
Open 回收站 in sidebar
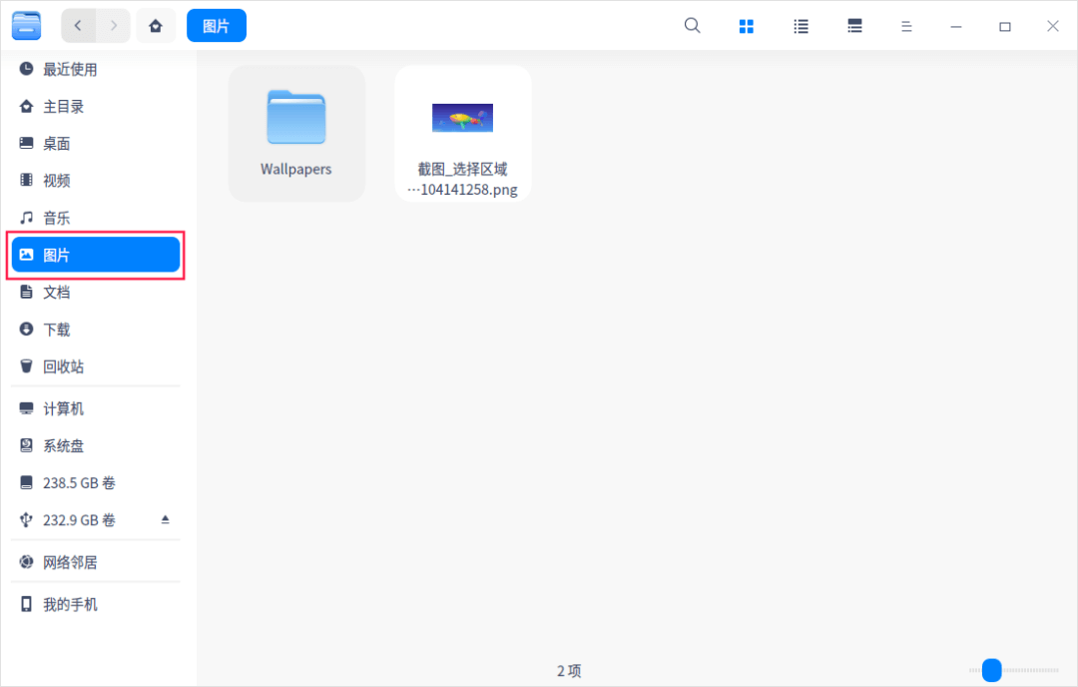click(x=96, y=366)
